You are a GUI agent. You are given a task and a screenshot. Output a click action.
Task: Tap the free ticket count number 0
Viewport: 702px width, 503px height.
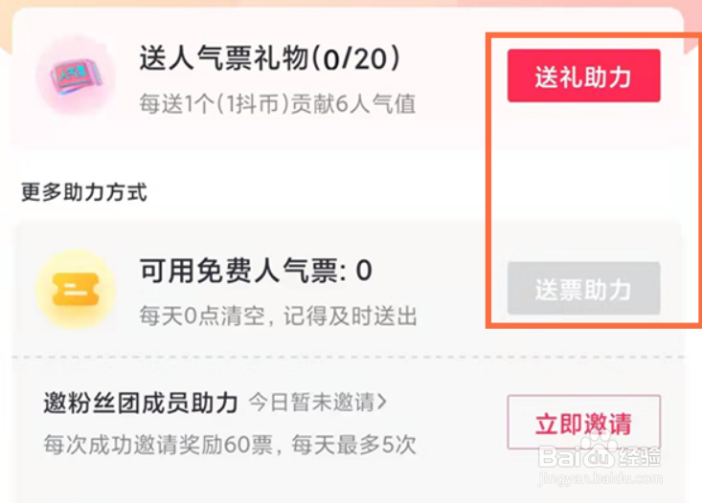pyautogui.click(x=363, y=272)
